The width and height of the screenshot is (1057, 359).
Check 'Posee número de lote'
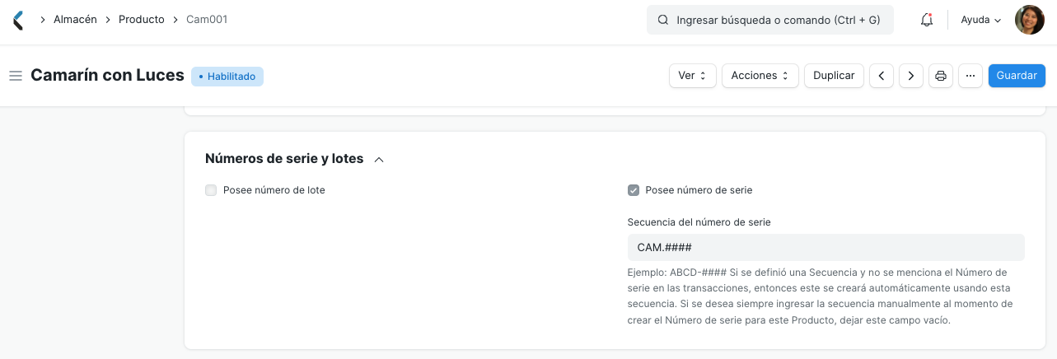tap(211, 190)
